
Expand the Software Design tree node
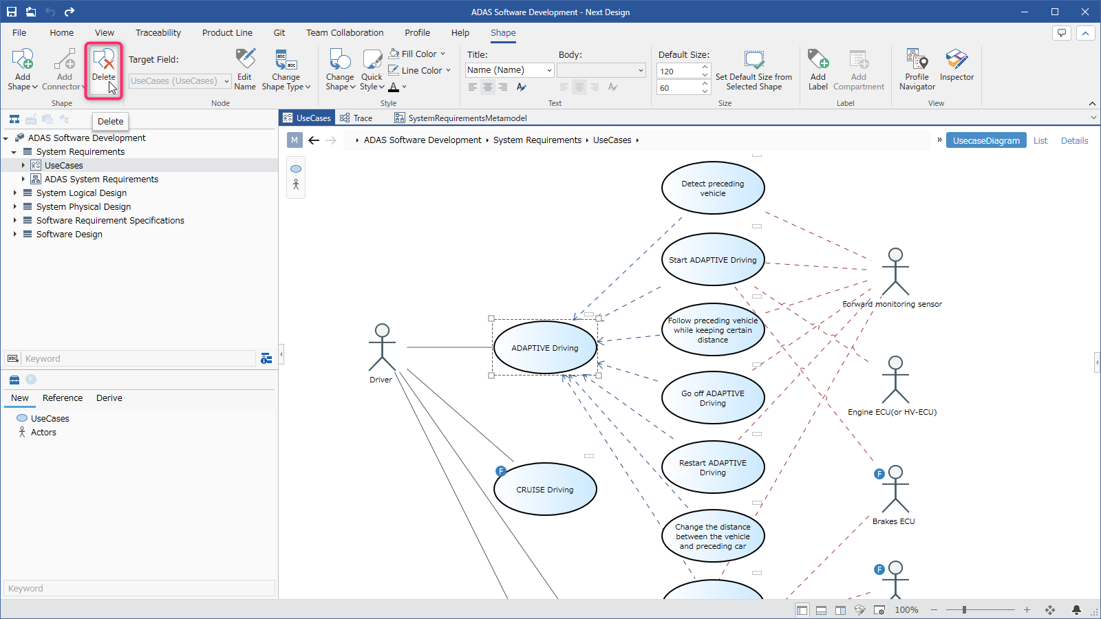click(14, 235)
